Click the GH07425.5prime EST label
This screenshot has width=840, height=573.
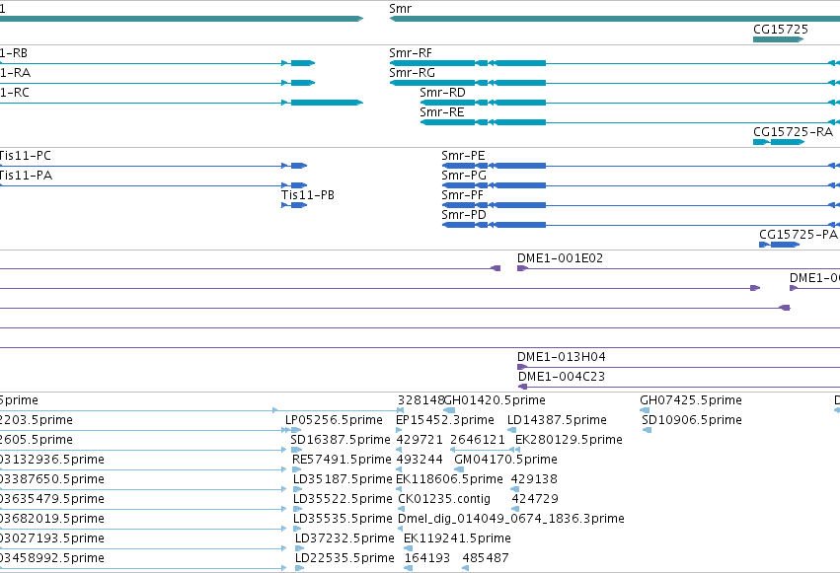click(691, 400)
